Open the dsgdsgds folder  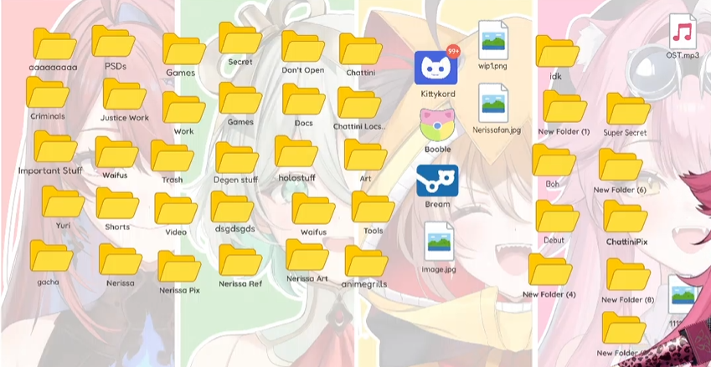coord(232,206)
